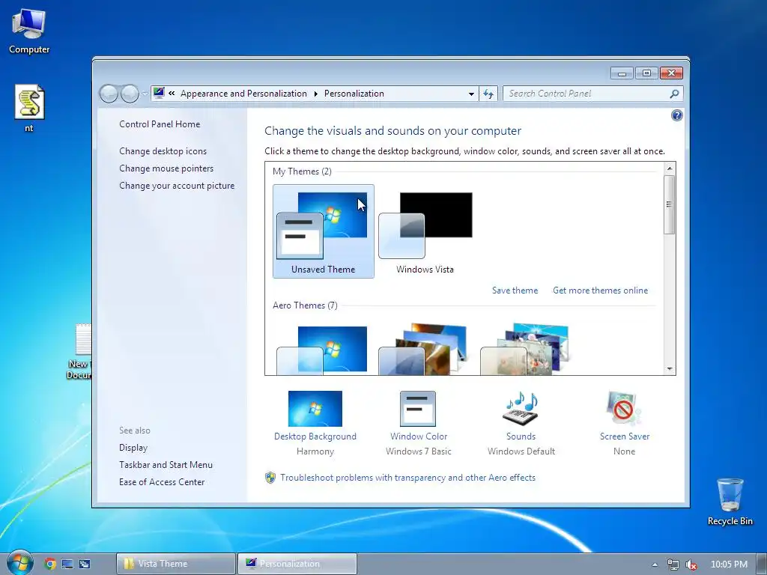Open Control Panel Home link

click(160, 124)
